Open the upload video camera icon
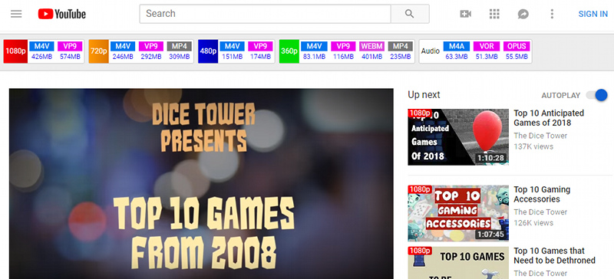Screen dimensions: 614x279 [465, 14]
